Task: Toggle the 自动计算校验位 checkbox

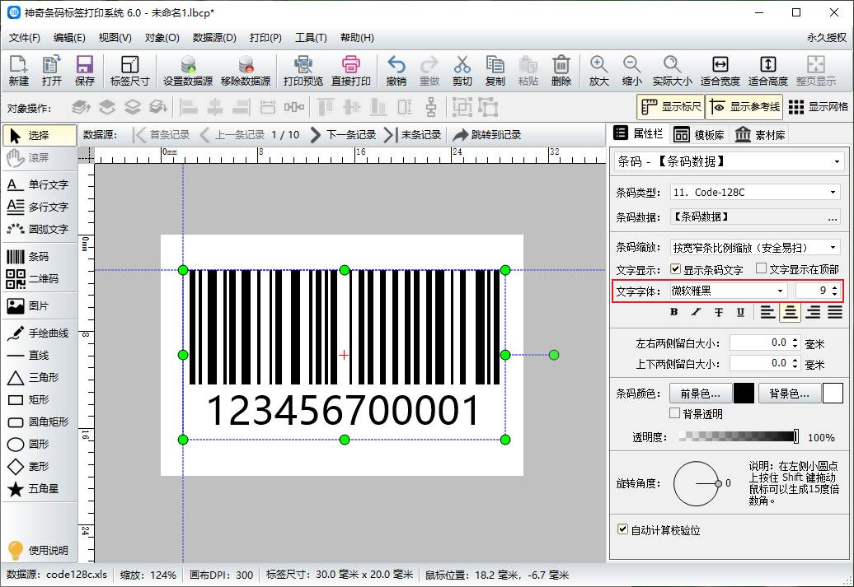Action: (x=622, y=529)
